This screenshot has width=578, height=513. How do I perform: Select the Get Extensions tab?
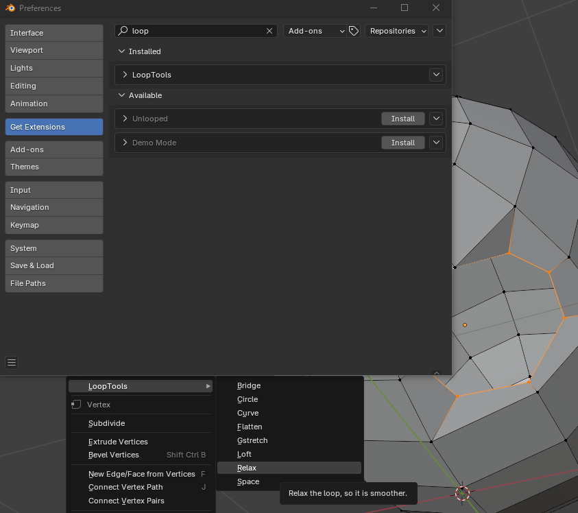54,127
